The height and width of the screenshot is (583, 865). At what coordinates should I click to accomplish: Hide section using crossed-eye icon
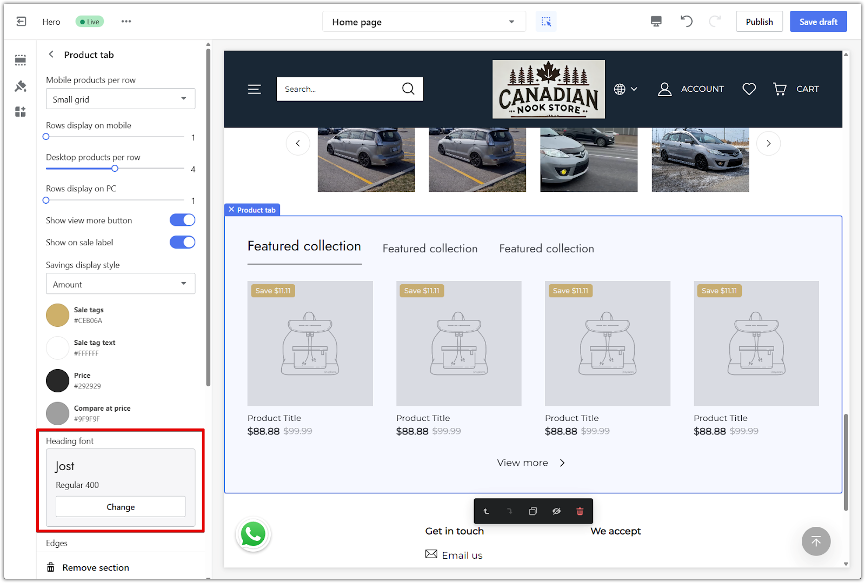[x=556, y=511]
